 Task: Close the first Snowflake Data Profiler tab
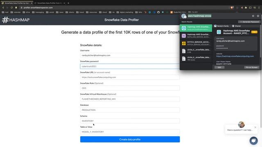[x=32, y=3]
